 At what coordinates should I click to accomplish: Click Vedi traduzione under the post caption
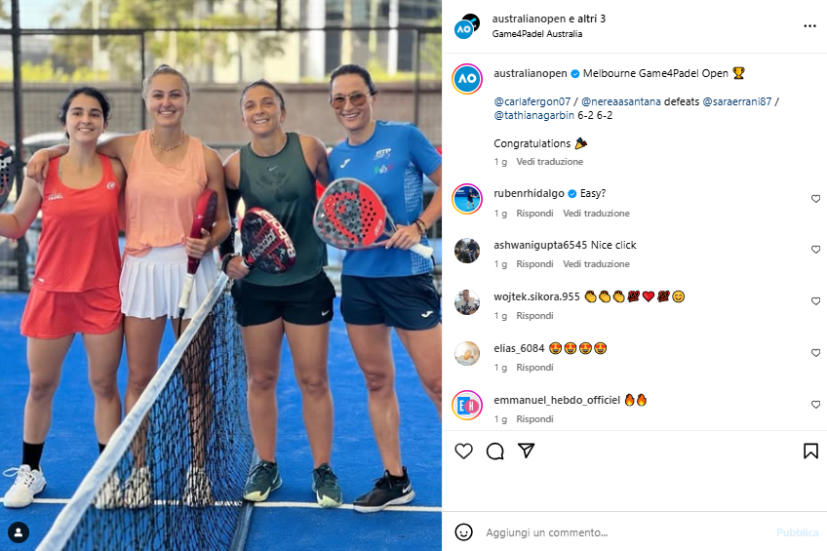coord(550,161)
